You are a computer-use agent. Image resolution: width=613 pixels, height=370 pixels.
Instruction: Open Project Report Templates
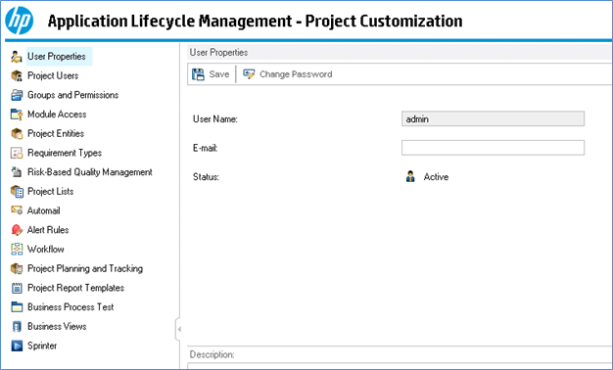75,288
